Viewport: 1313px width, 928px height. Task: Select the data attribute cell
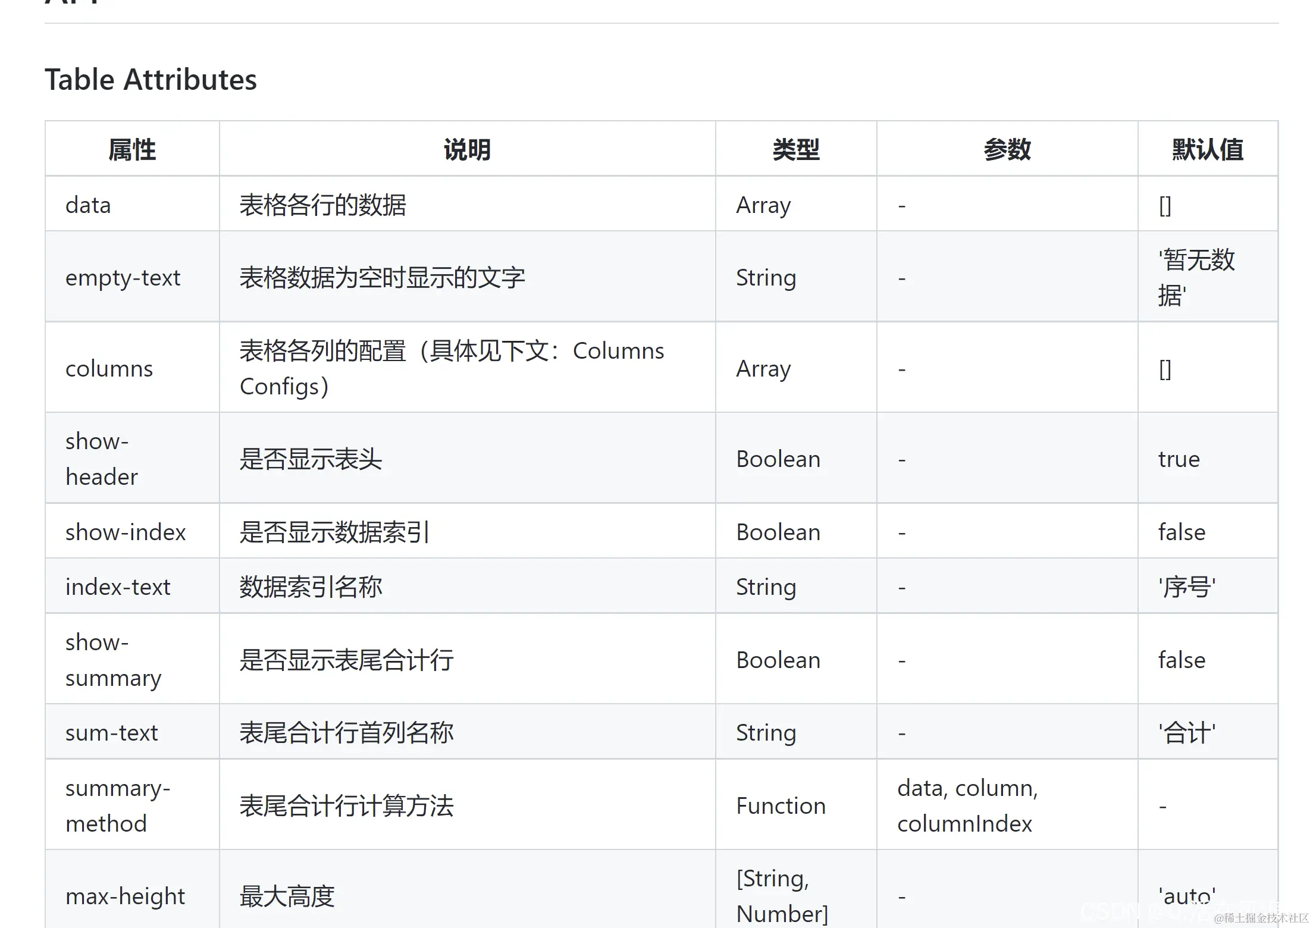tap(88, 205)
